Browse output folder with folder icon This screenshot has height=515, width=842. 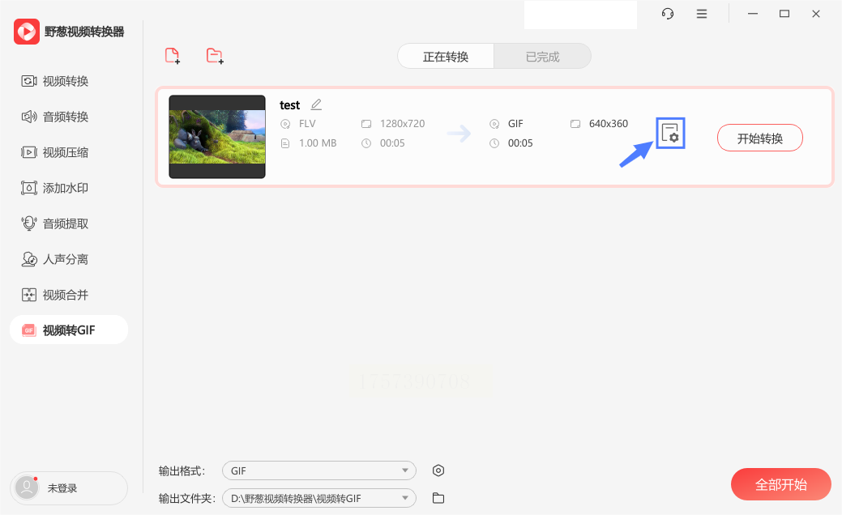point(438,498)
